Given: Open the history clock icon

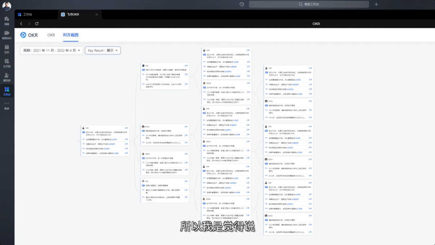Looking at the screenshot, I should 242,4.
